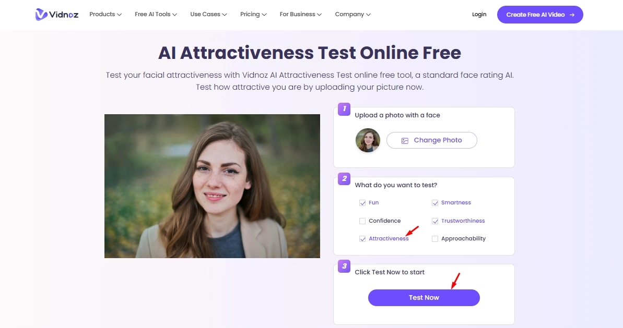Screen dimensions: 623x328
Task: Expand the Products dropdown menu
Action: point(105,14)
